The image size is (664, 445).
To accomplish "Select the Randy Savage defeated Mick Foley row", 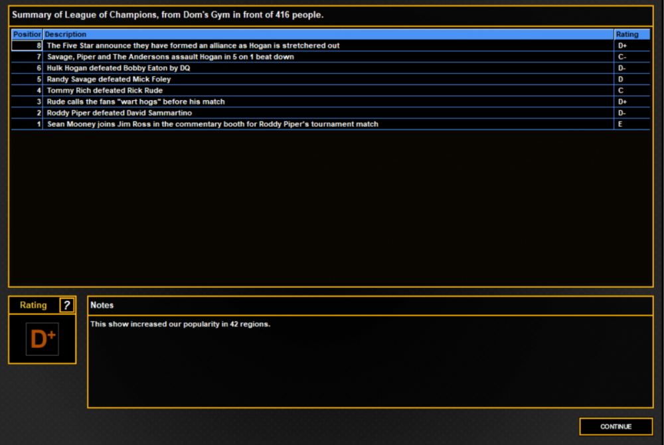I will tap(330, 79).
